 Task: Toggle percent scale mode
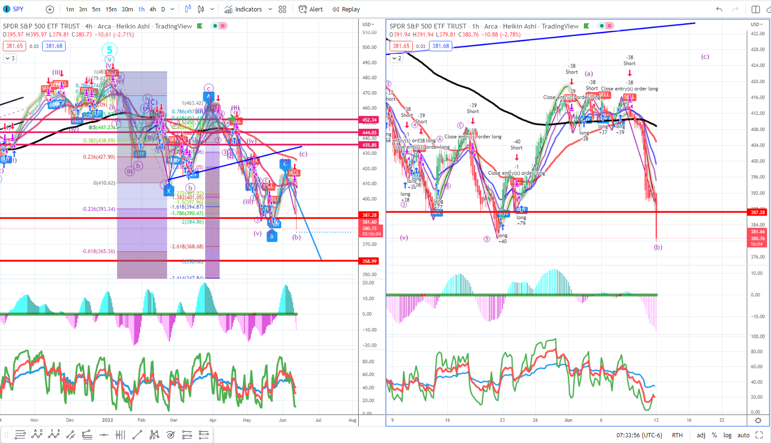(x=714, y=435)
